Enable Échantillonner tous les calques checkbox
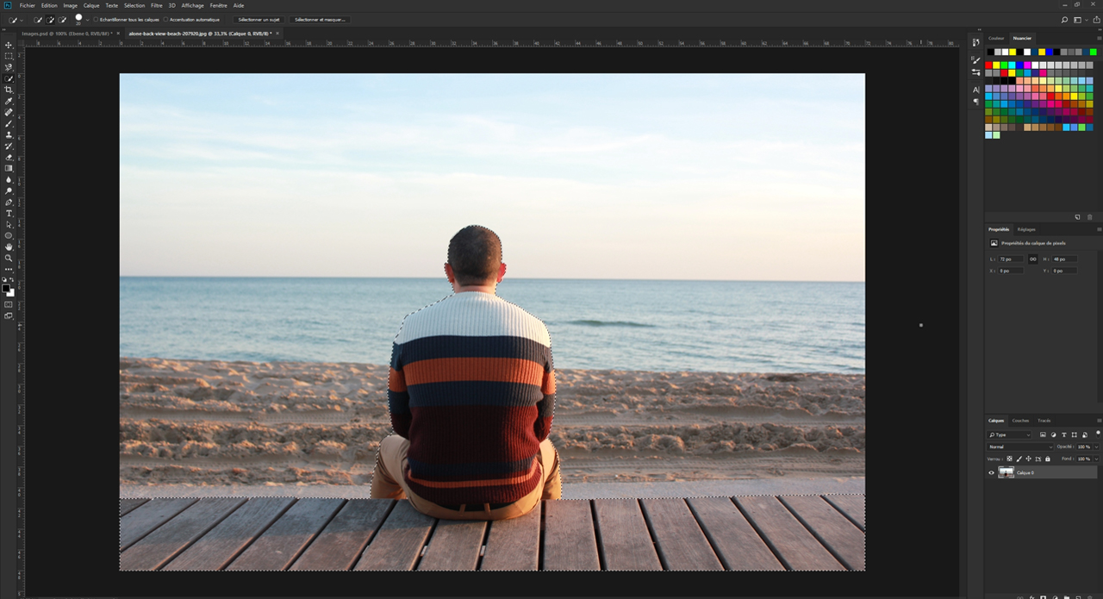1103x599 pixels. pos(96,19)
